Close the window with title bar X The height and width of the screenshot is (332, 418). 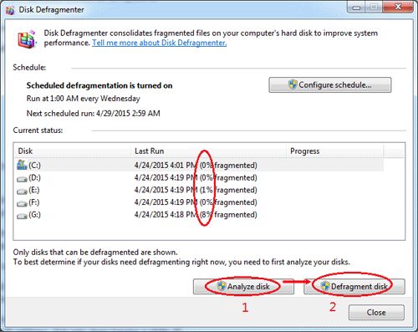pyautogui.click(x=398, y=7)
